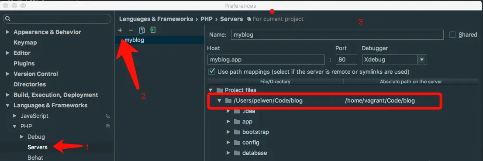Screen dimensions: 483x161
Task: Expand the Debug node under PHP
Action: point(21,137)
